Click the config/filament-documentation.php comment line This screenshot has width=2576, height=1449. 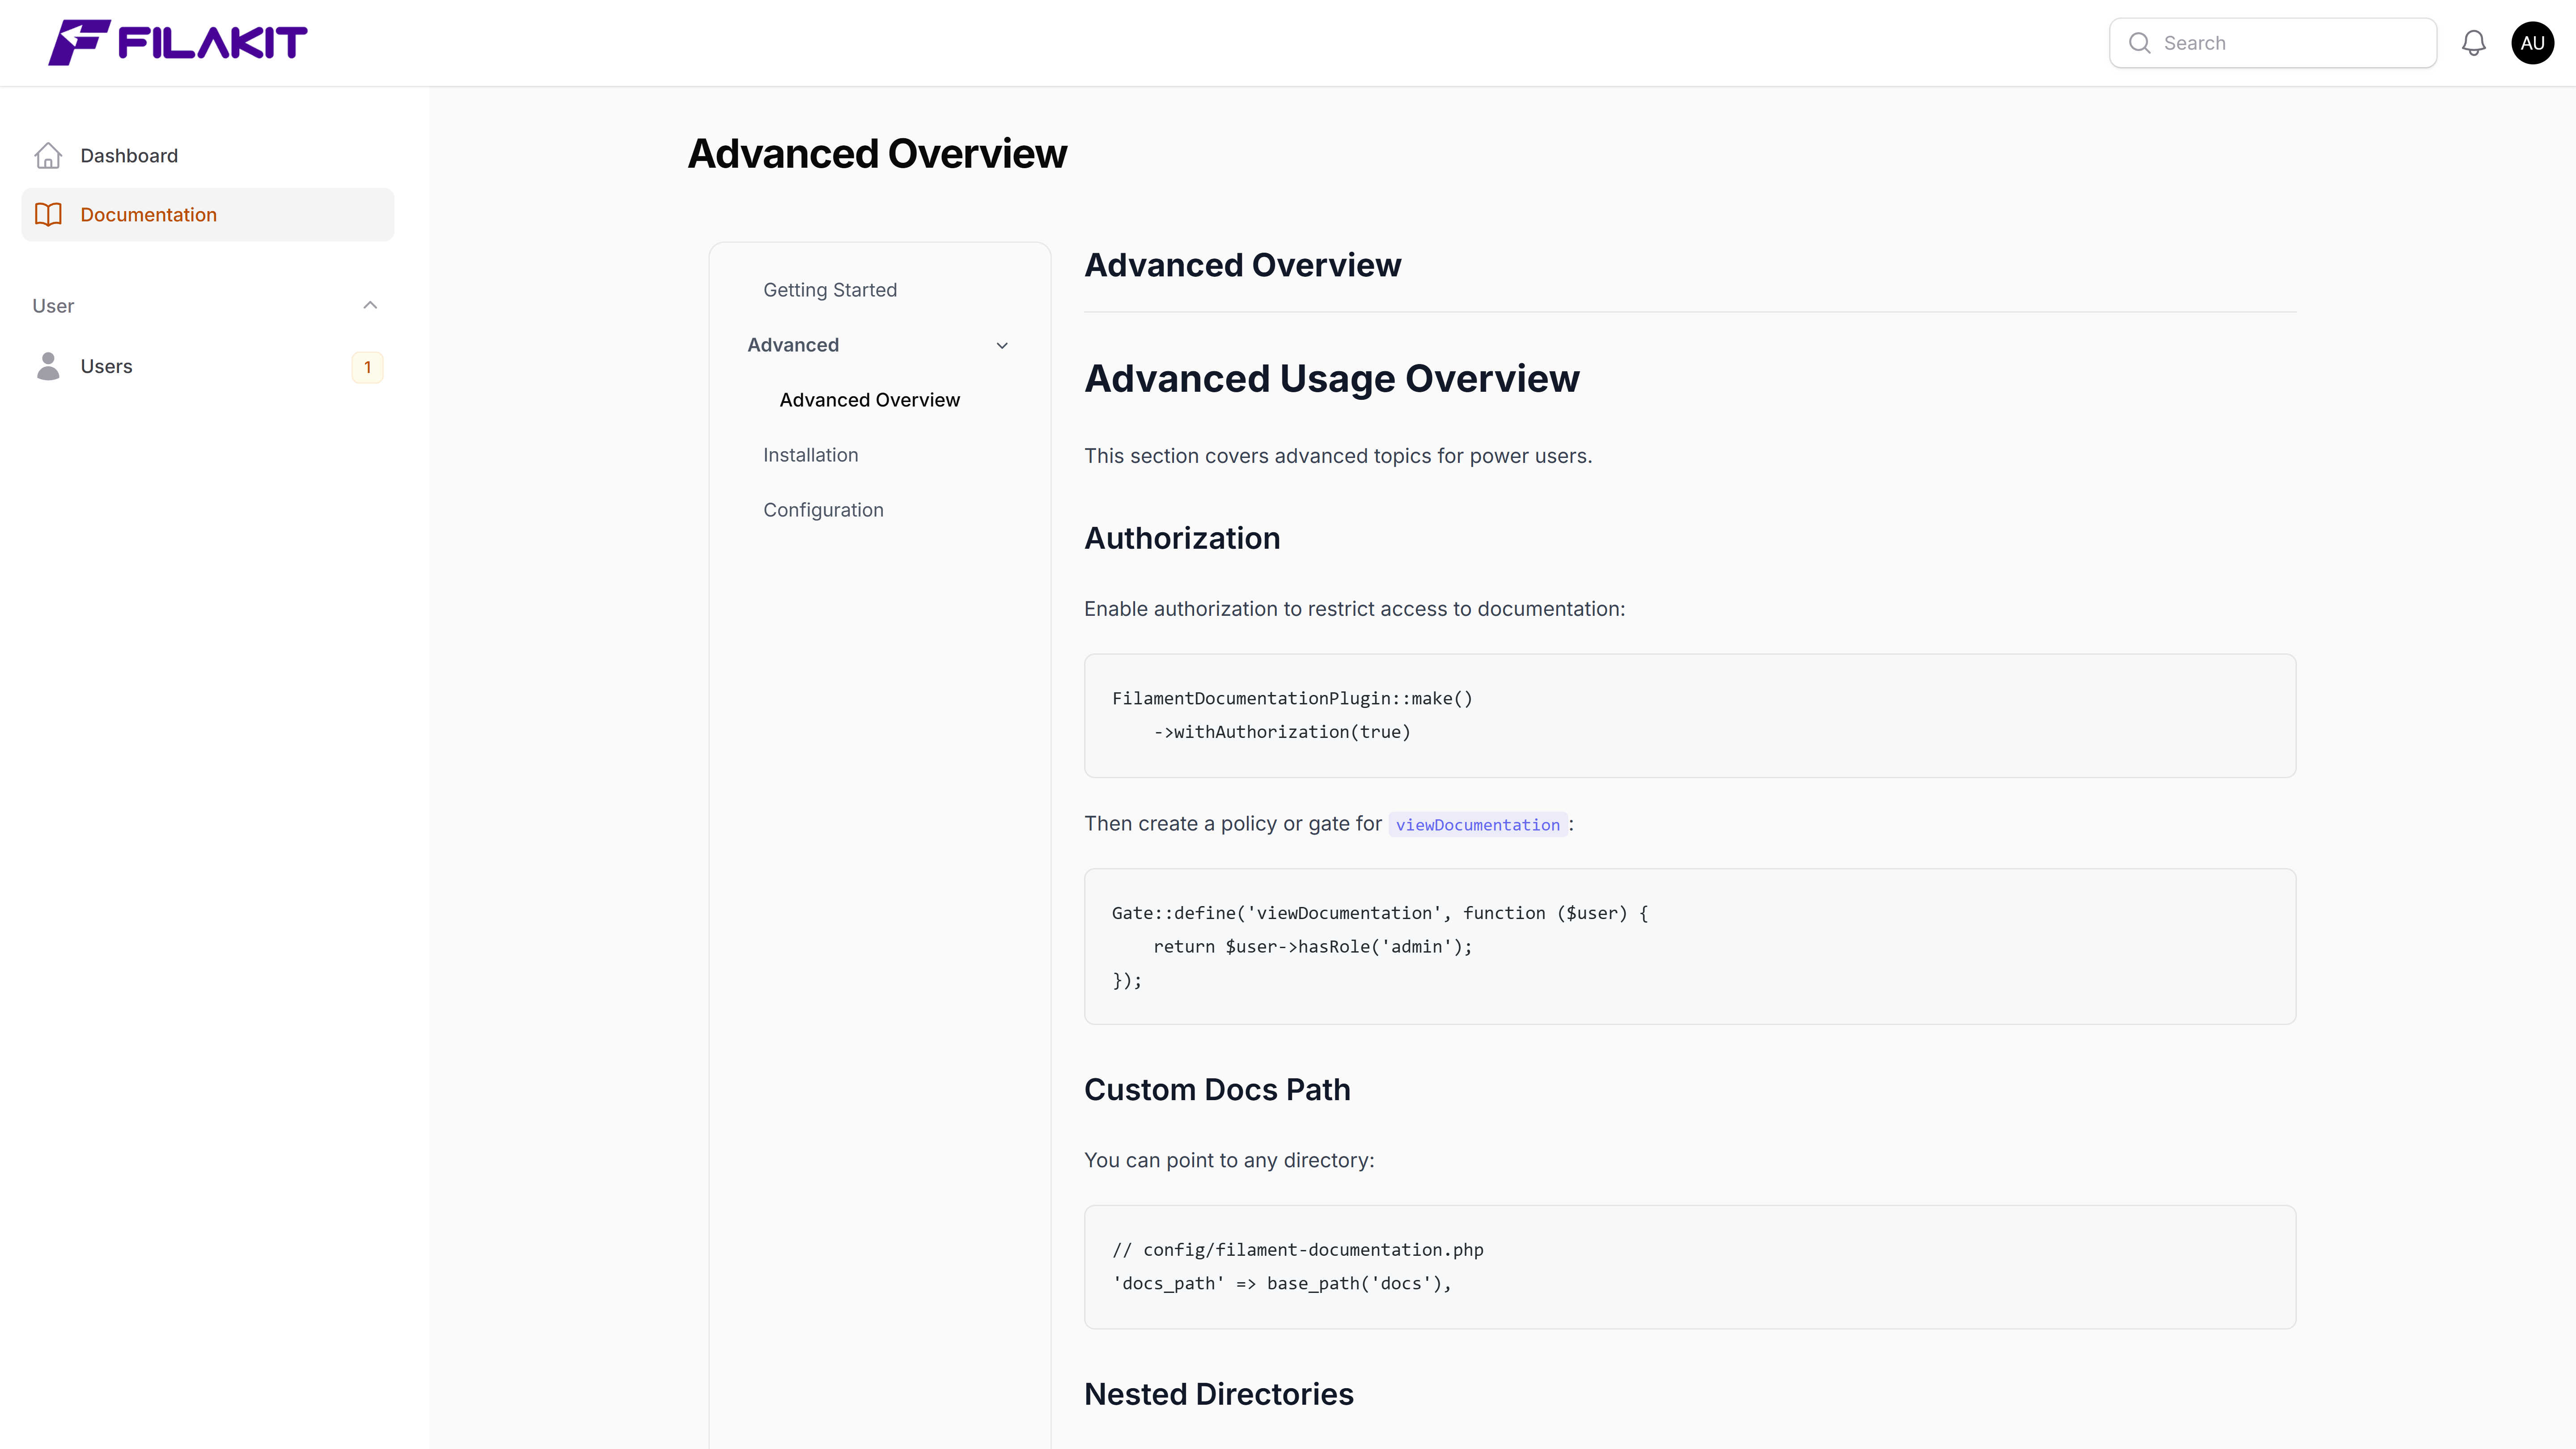pyautogui.click(x=1297, y=1250)
